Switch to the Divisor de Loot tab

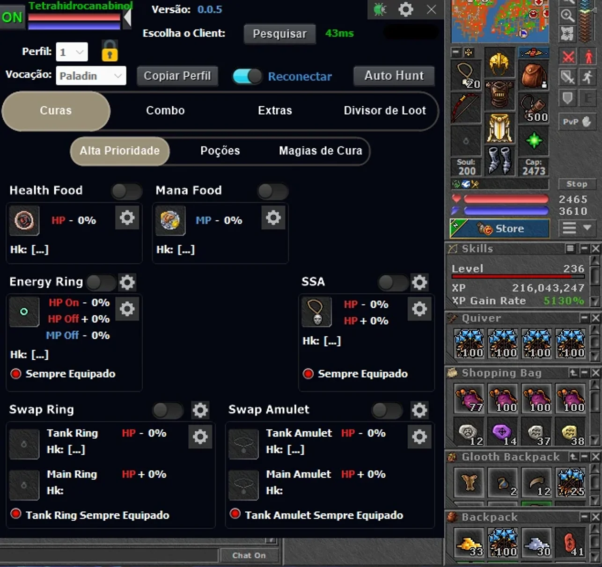pyautogui.click(x=385, y=111)
